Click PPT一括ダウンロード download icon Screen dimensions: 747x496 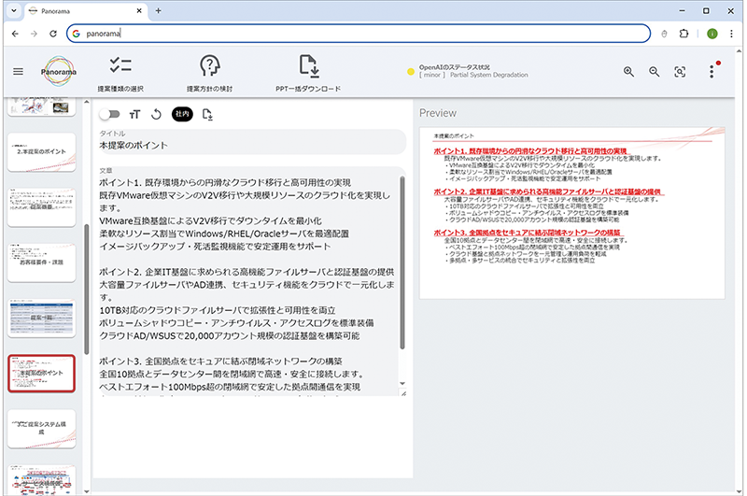(x=310, y=66)
